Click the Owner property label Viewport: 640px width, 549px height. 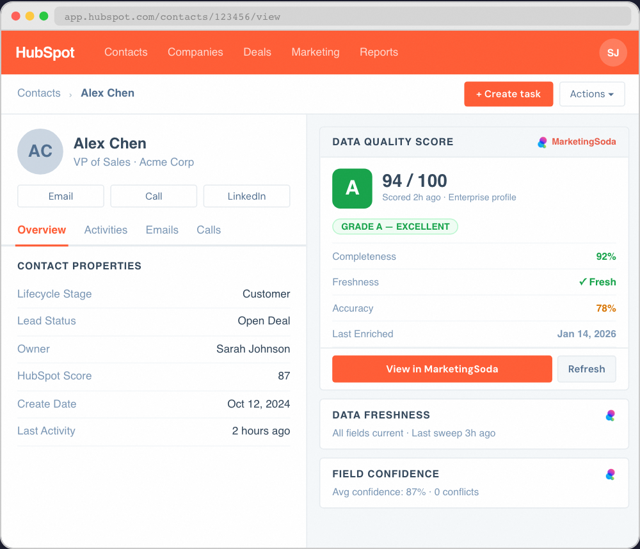[33, 349]
